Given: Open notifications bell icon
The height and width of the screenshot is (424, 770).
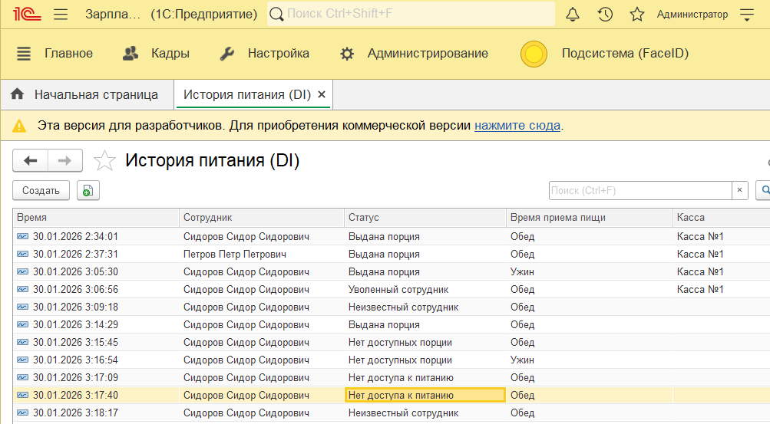Looking at the screenshot, I should (573, 15).
